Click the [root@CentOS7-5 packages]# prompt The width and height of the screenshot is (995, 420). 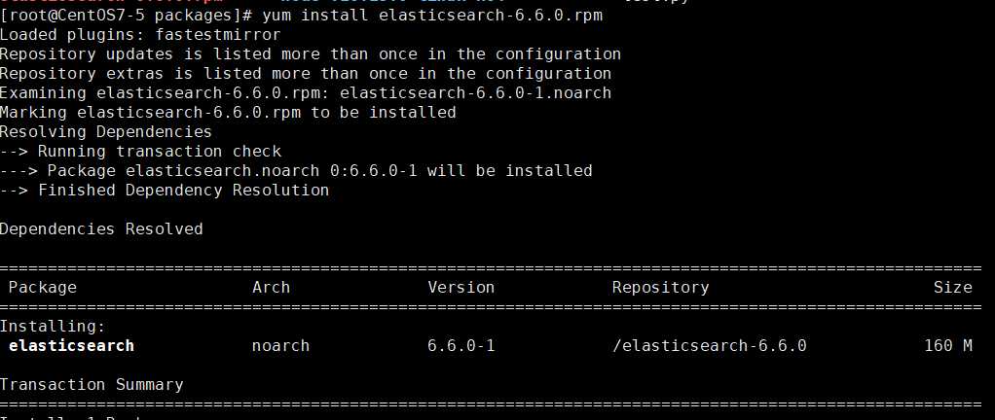(127, 16)
